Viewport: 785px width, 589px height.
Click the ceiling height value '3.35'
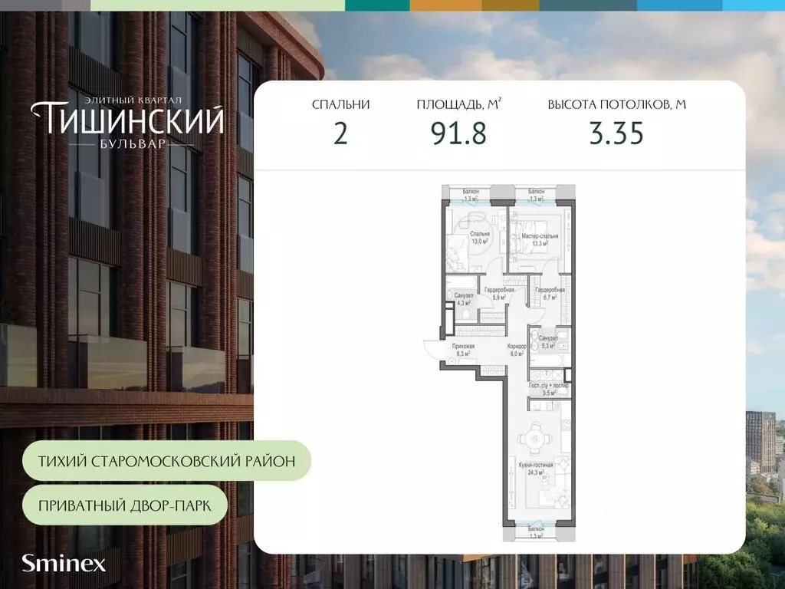(616, 133)
